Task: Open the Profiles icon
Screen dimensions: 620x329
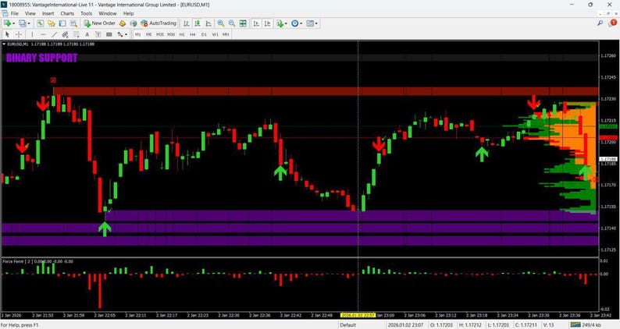Action: pyautogui.click(x=22, y=23)
